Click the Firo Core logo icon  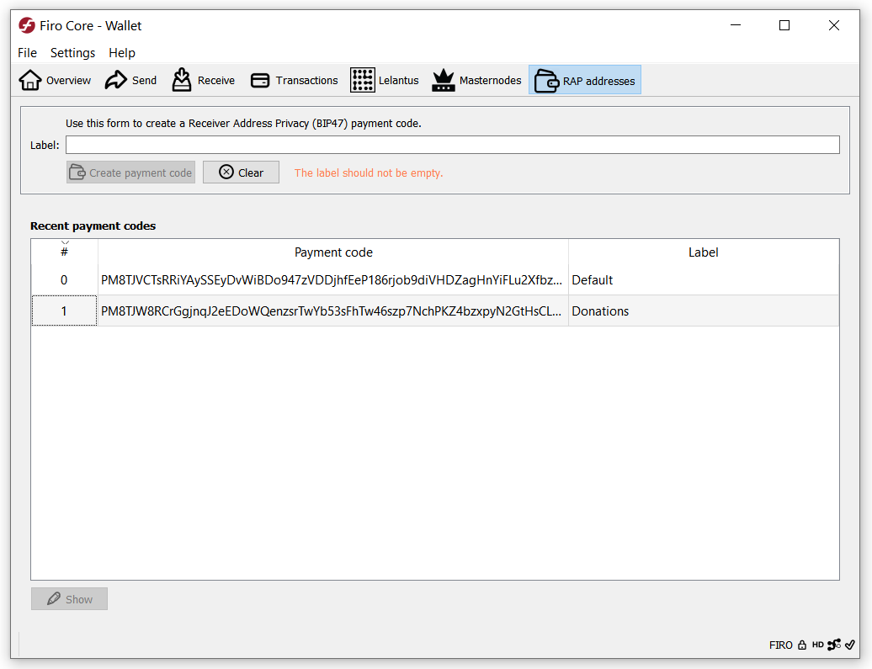27,25
